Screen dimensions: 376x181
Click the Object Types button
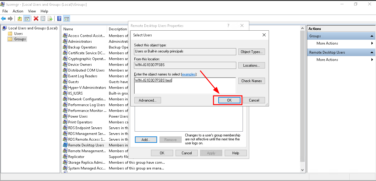pos(251,52)
